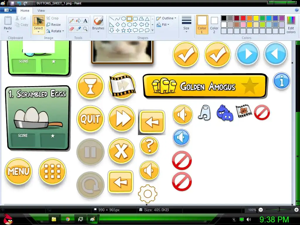Image resolution: width=300 pixels, height=225 pixels.
Task: Click the Crop button
Action: [52, 18]
